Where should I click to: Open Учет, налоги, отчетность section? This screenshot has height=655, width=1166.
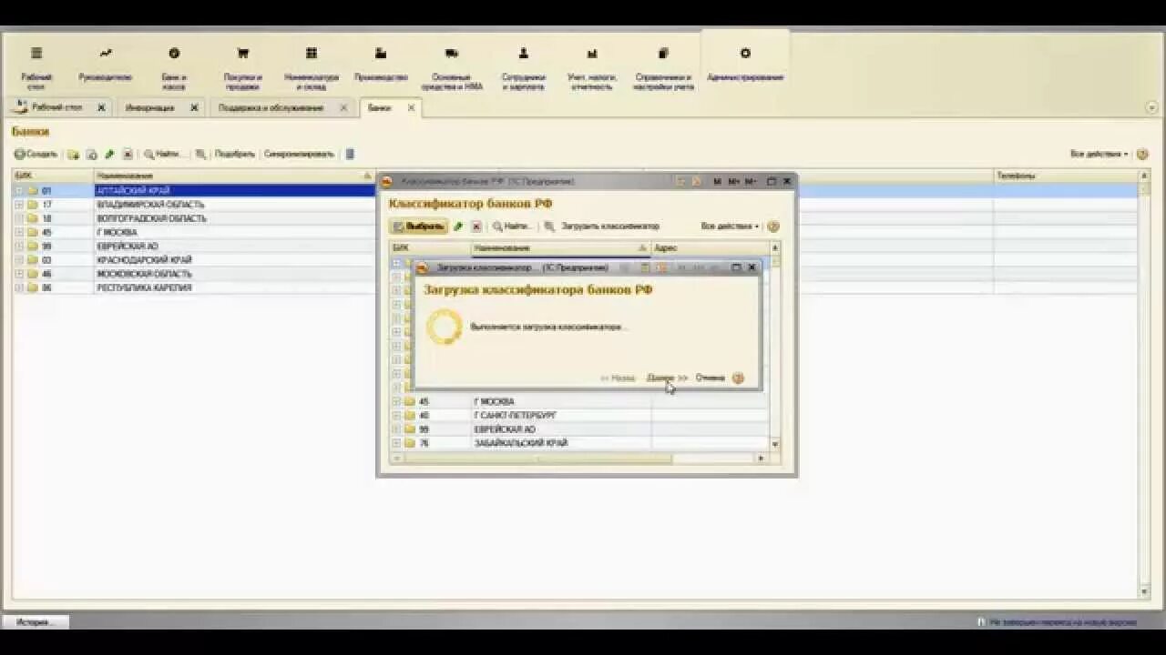592,66
